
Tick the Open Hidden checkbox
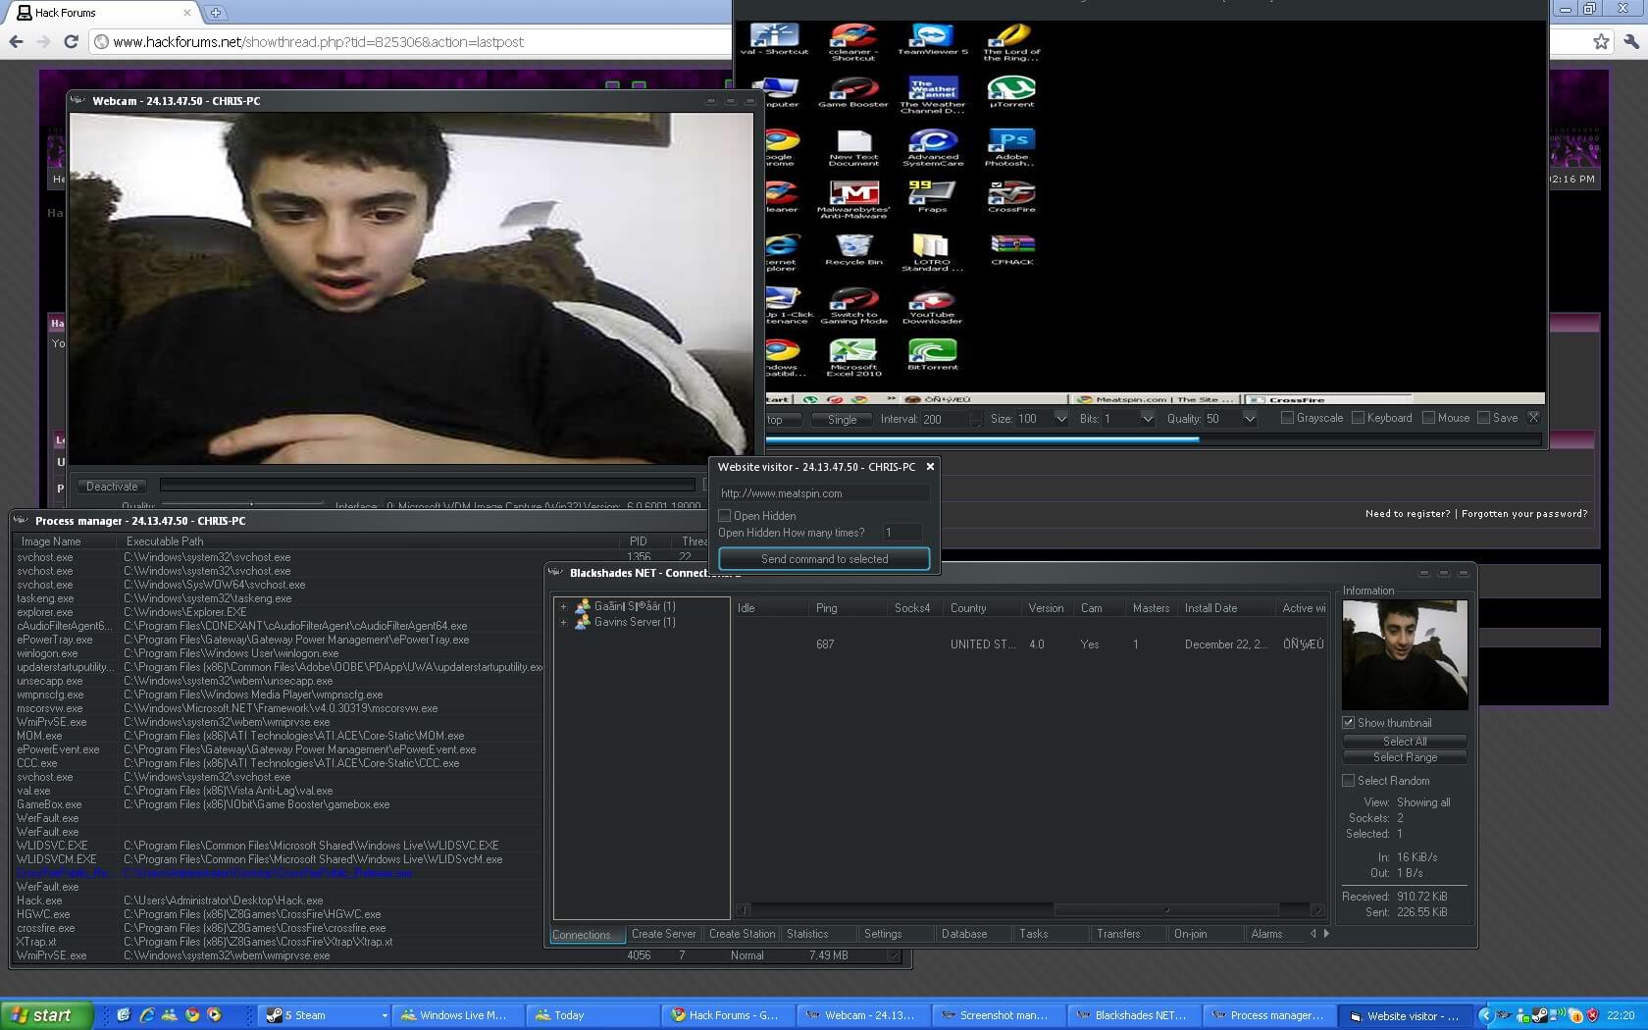tap(725, 515)
